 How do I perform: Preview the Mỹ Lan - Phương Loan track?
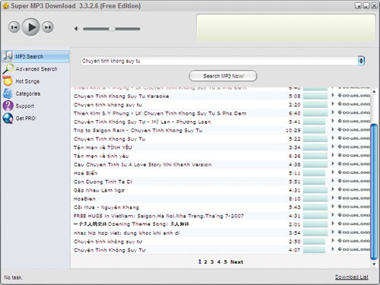tap(333, 121)
